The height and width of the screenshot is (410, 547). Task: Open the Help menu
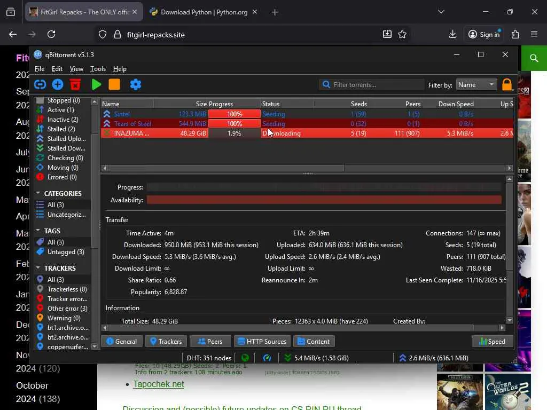pyautogui.click(x=120, y=69)
